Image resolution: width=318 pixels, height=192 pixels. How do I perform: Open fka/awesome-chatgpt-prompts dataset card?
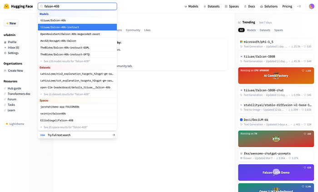(x=276, y=156)
